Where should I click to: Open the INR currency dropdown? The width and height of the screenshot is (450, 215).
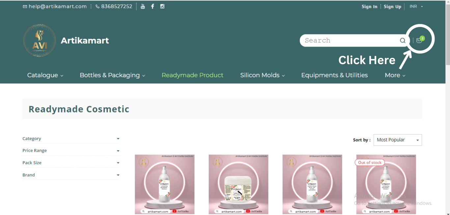point(416,7)
